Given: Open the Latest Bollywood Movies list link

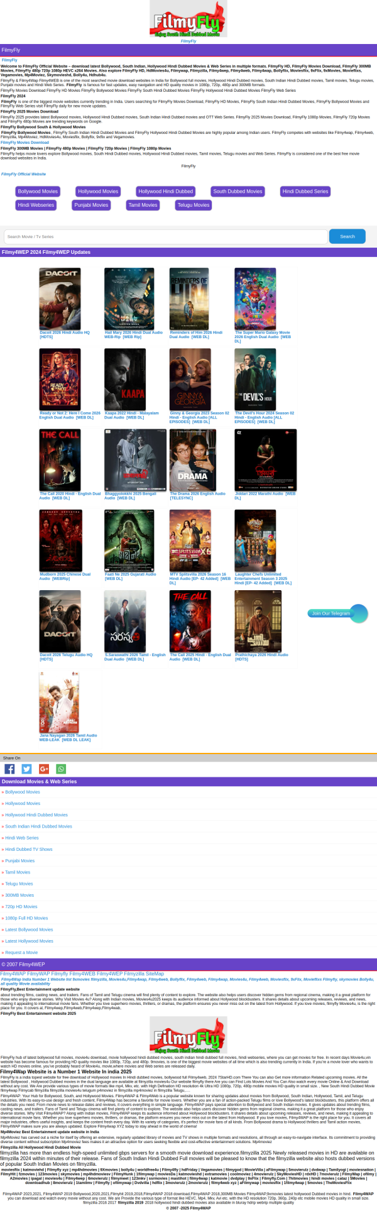Looking at the screenshot, I should point(29,929).
